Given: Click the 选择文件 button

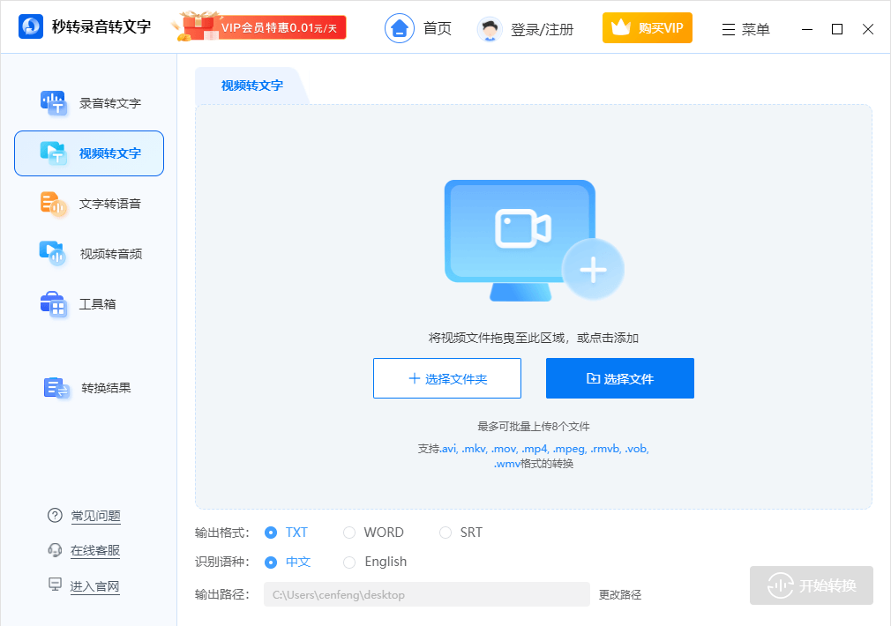Looking at the screenshot, I should tap(620, 378).
